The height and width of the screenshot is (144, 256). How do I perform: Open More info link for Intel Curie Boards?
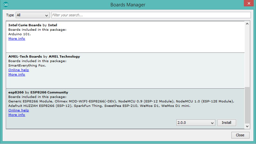point(17,39)
